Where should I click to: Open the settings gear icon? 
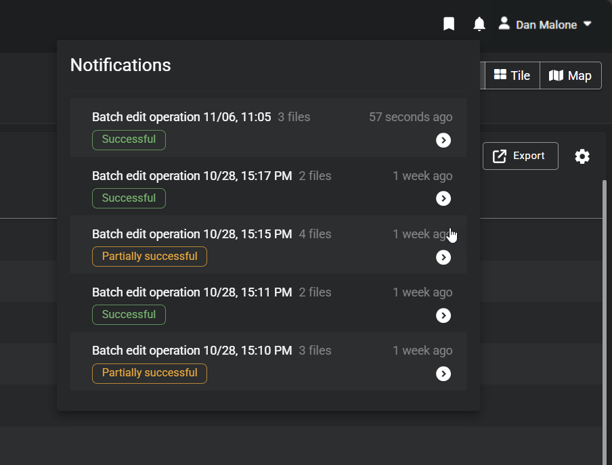(582, 156)
